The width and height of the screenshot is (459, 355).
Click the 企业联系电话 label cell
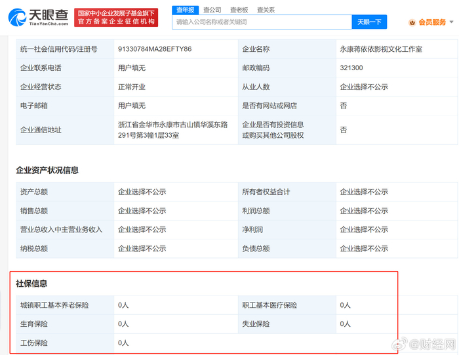click(65, 68)
